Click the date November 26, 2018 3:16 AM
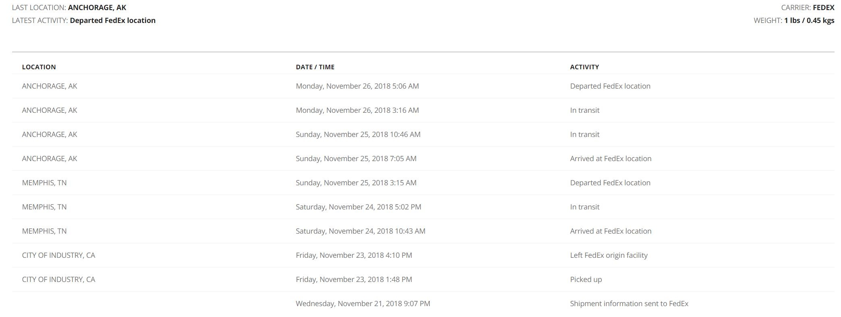This screenshot has height=317, width=841. [357, 110]
